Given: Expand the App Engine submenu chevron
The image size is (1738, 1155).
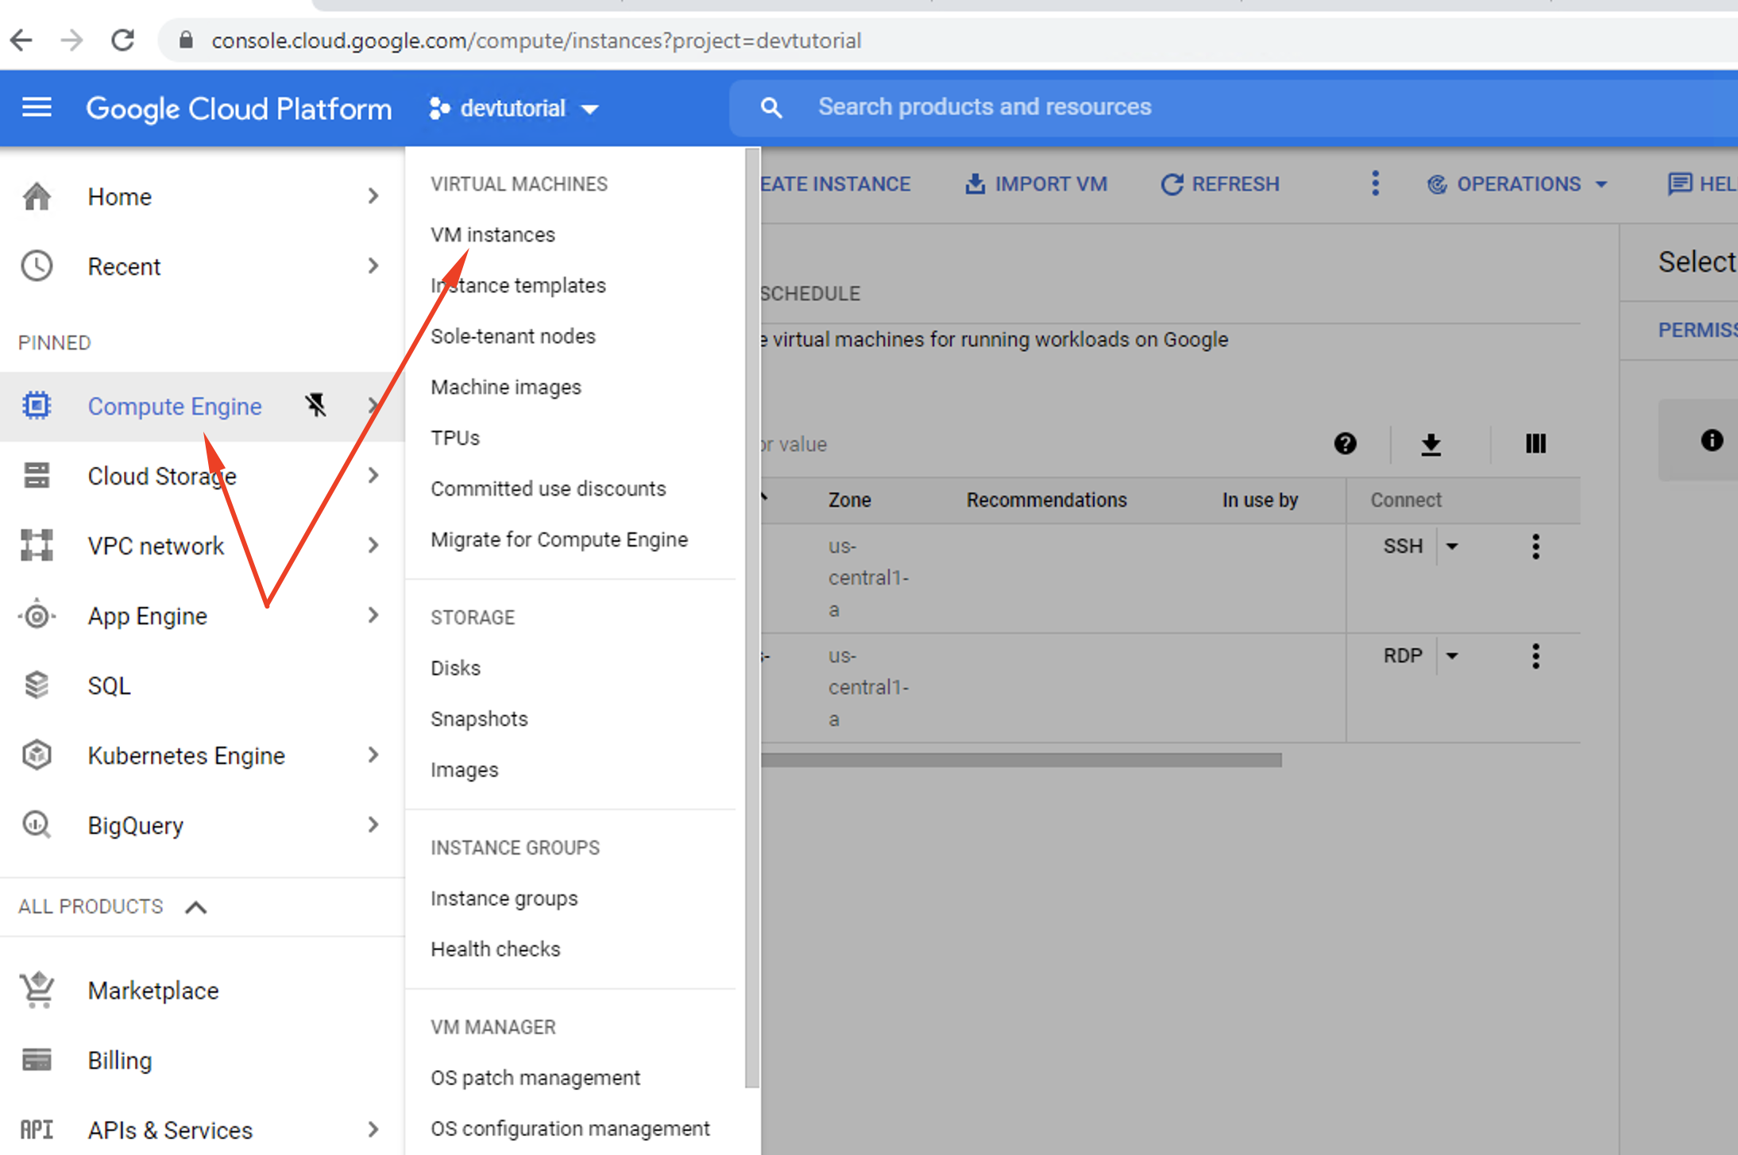Looking at the screenshot, I should point(373,615).
